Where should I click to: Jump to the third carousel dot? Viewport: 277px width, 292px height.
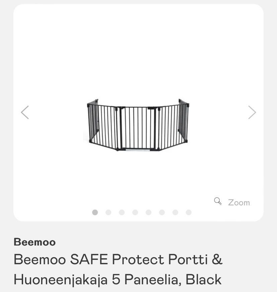pos(122,212)
